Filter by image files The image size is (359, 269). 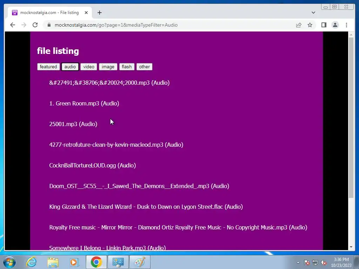[x=108, y=67]
